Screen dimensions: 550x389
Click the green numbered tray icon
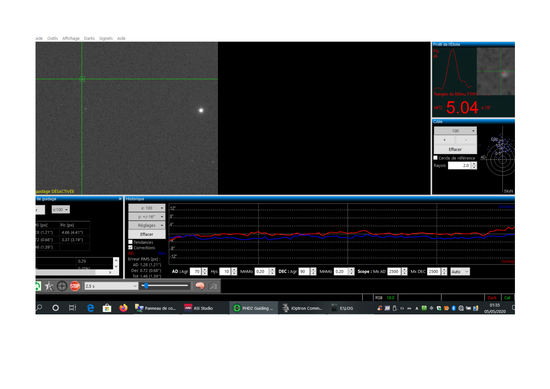[x=424, y=308]
